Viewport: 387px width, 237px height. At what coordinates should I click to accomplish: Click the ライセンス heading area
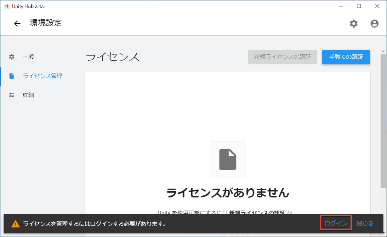[111, 57]
